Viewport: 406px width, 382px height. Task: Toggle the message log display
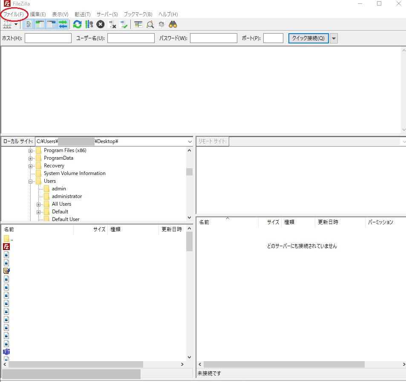[x=29, y=25]
